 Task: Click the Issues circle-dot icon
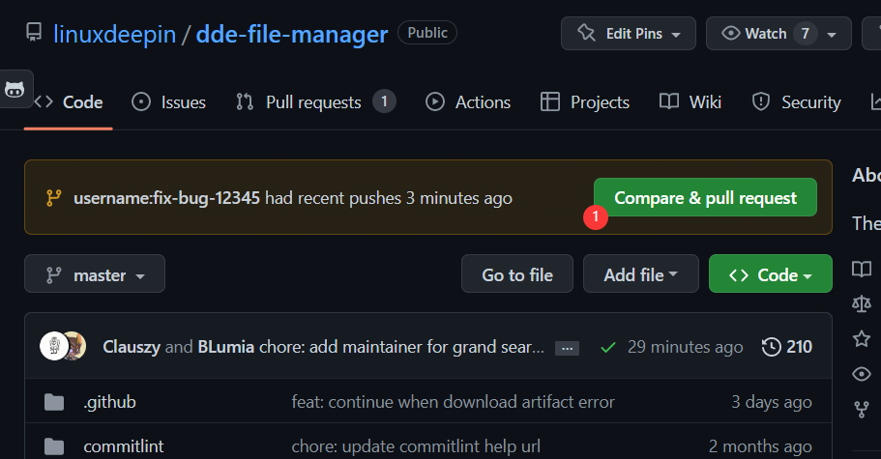141,102
